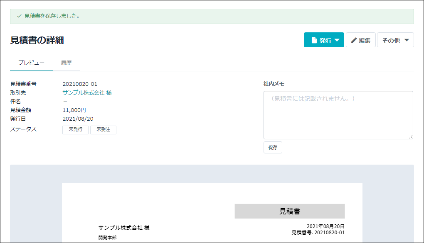
Task: Click the 編集 button to edit estimate
Action: pos(361,40)
